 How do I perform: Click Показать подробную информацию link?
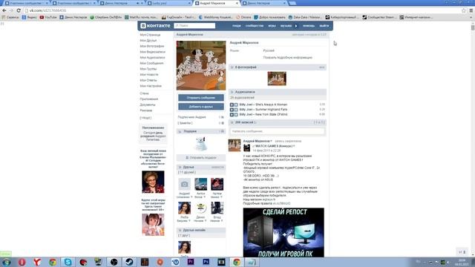[x=287, y=58]
